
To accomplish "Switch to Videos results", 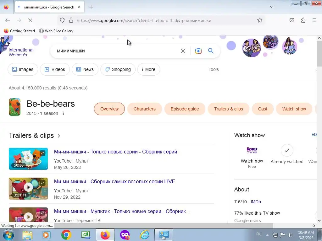I will point(55,69).
